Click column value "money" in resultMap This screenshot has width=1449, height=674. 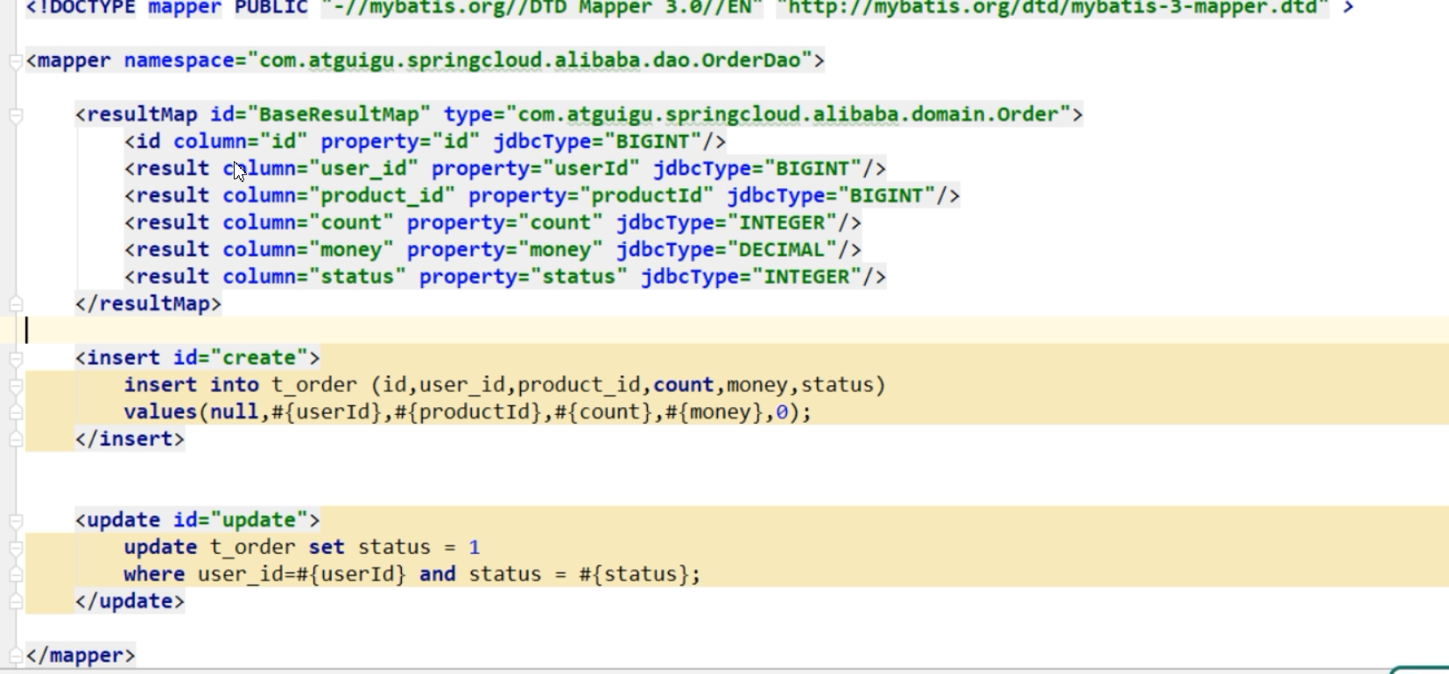point(351,250)
